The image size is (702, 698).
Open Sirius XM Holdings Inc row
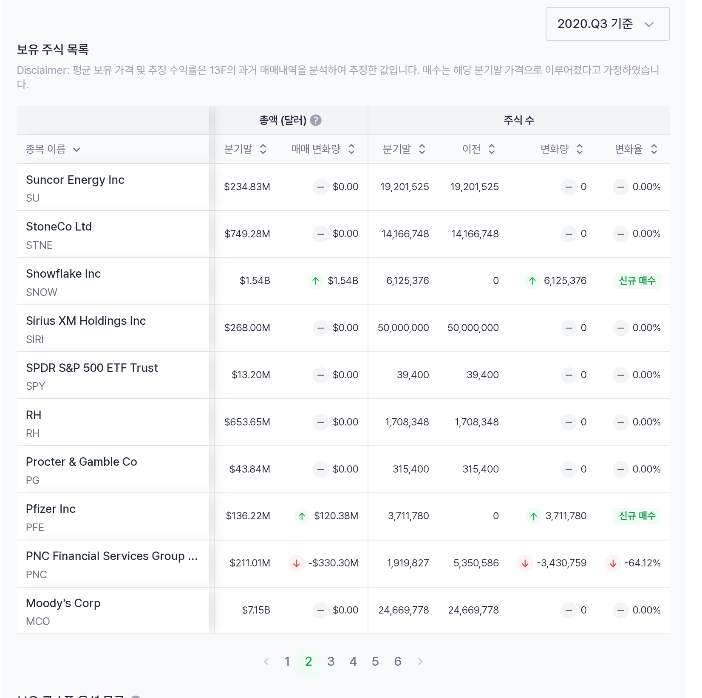pos(343,329)
